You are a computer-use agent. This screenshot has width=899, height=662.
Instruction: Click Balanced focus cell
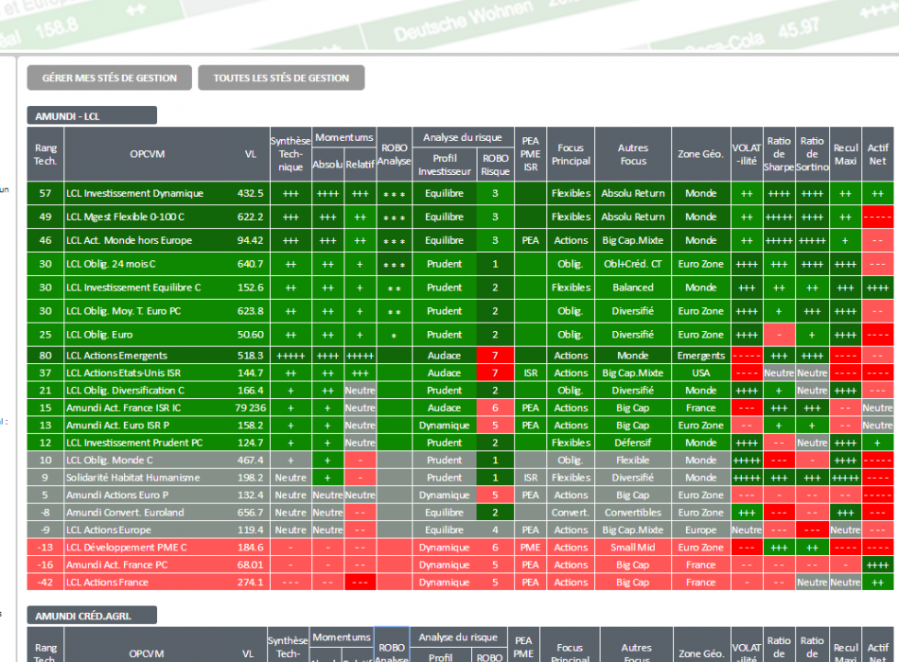(x=633, y=287)
